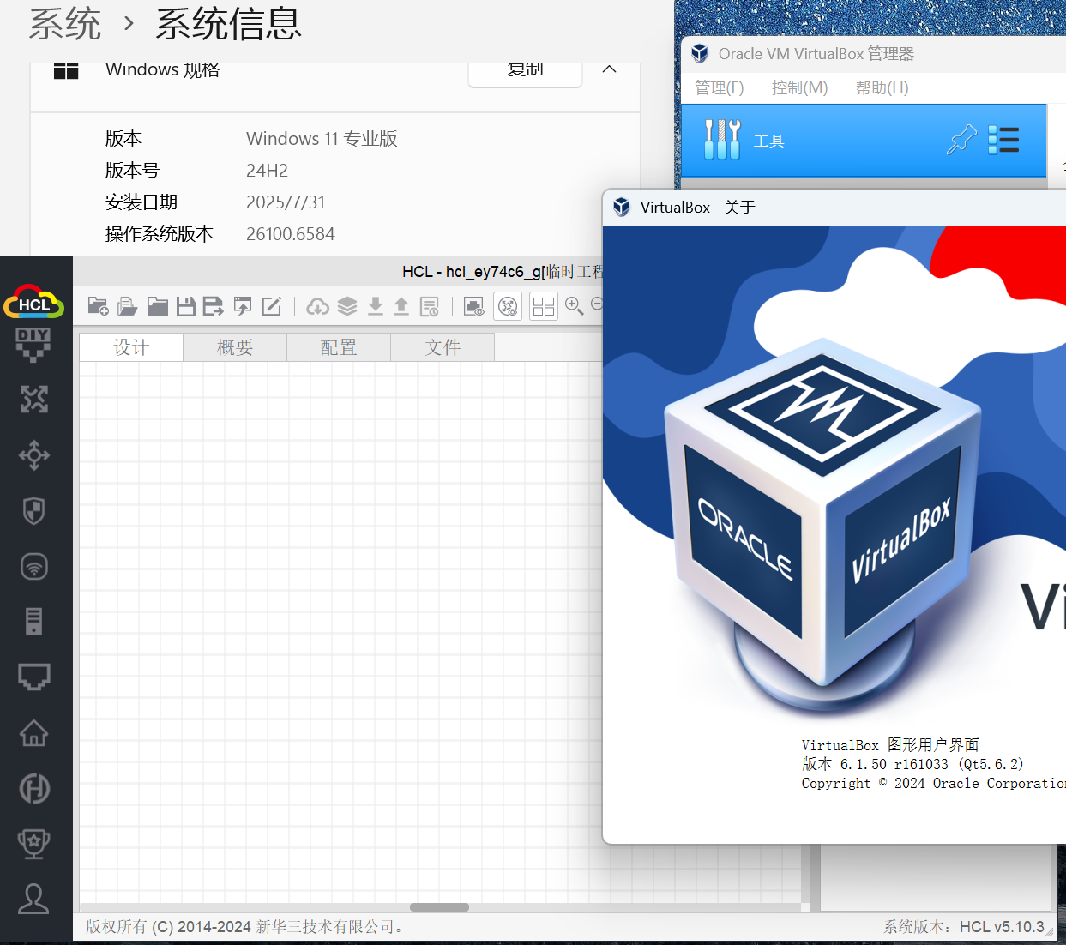Click the home icon in HCL sidebar
Image resolution: width=1066 pixels, height=945 pixels.
click(33, 733)
